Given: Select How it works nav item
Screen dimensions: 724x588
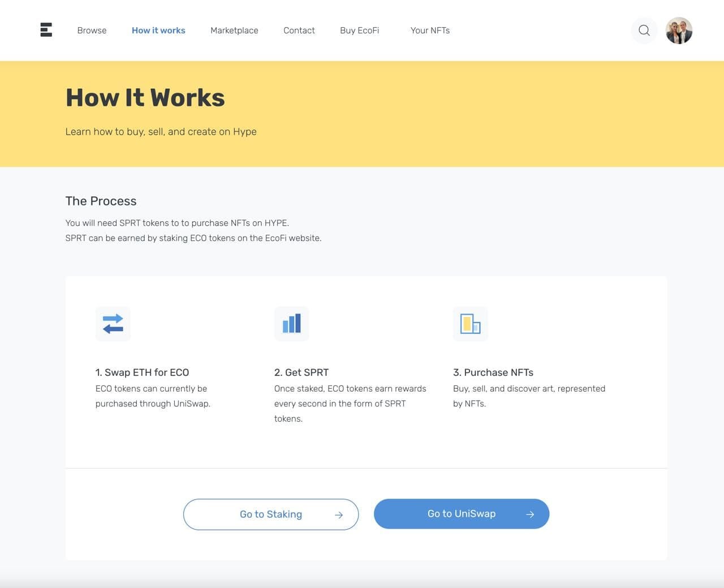Looking at the screenshot, I should click(158, 31).
